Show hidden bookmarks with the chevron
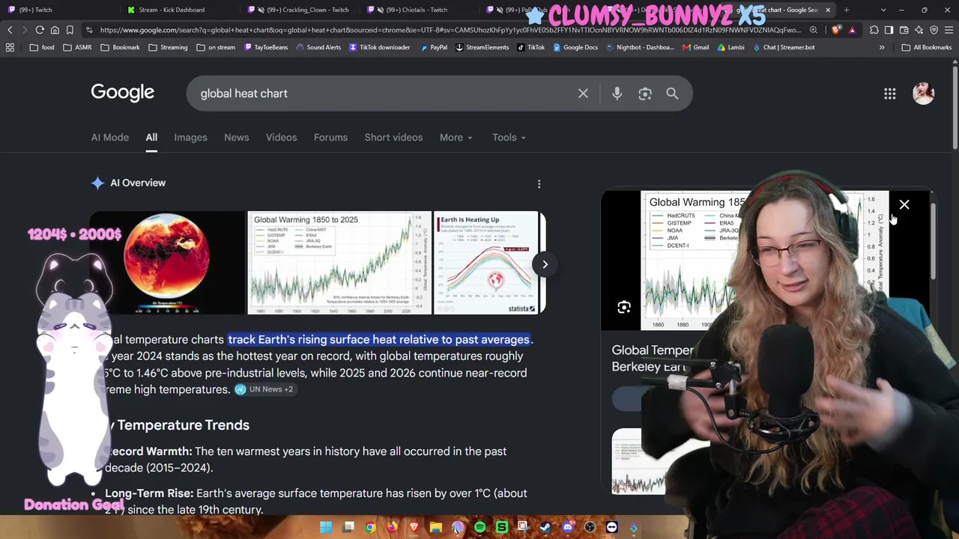Viewport: 959px width, 539px height. coord(882,47)
